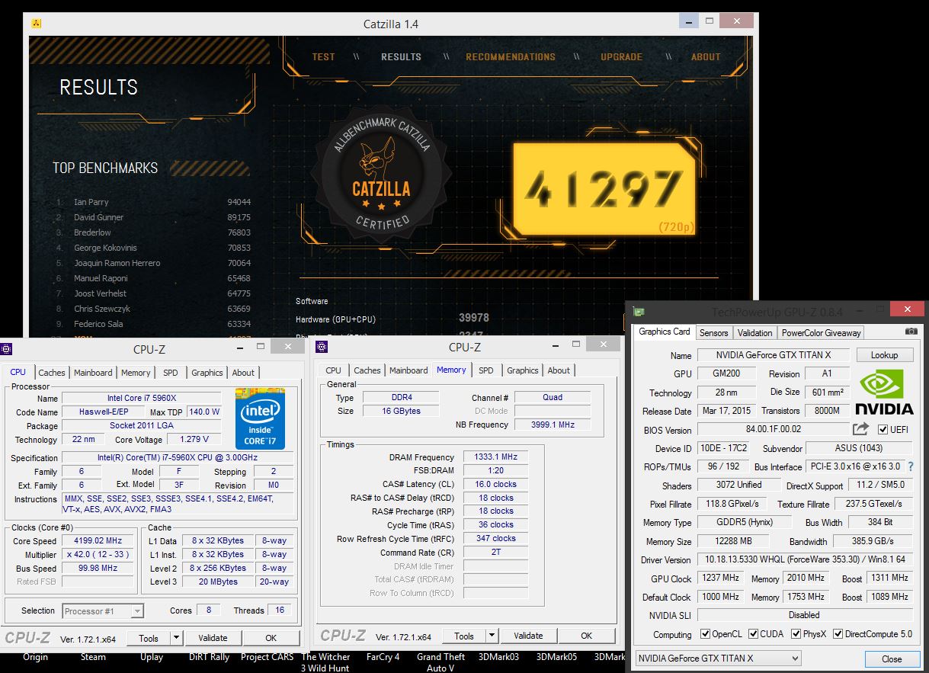Select the Graphics Card tab in GPU-Z

click(665, 332)
